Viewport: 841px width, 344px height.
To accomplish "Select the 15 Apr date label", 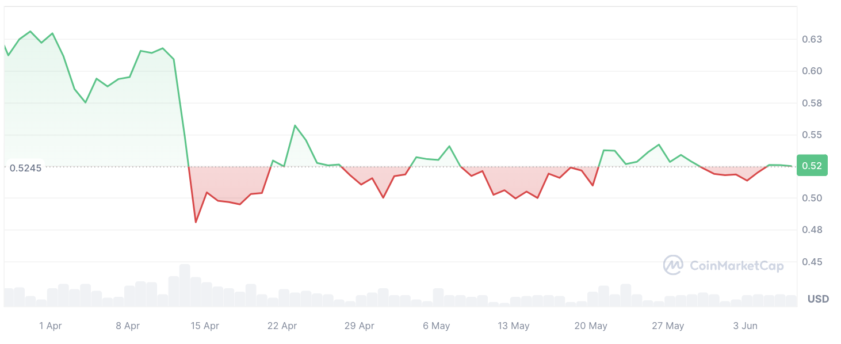I will click(x=205, y=326).
